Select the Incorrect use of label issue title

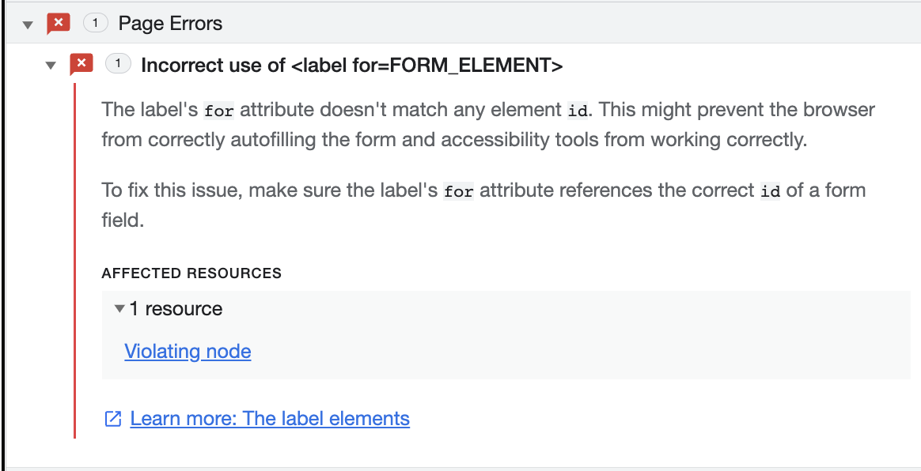point(351,64)
